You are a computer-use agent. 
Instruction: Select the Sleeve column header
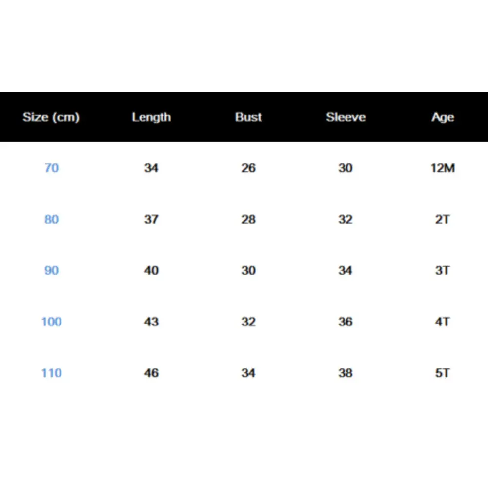click(346, 117)
